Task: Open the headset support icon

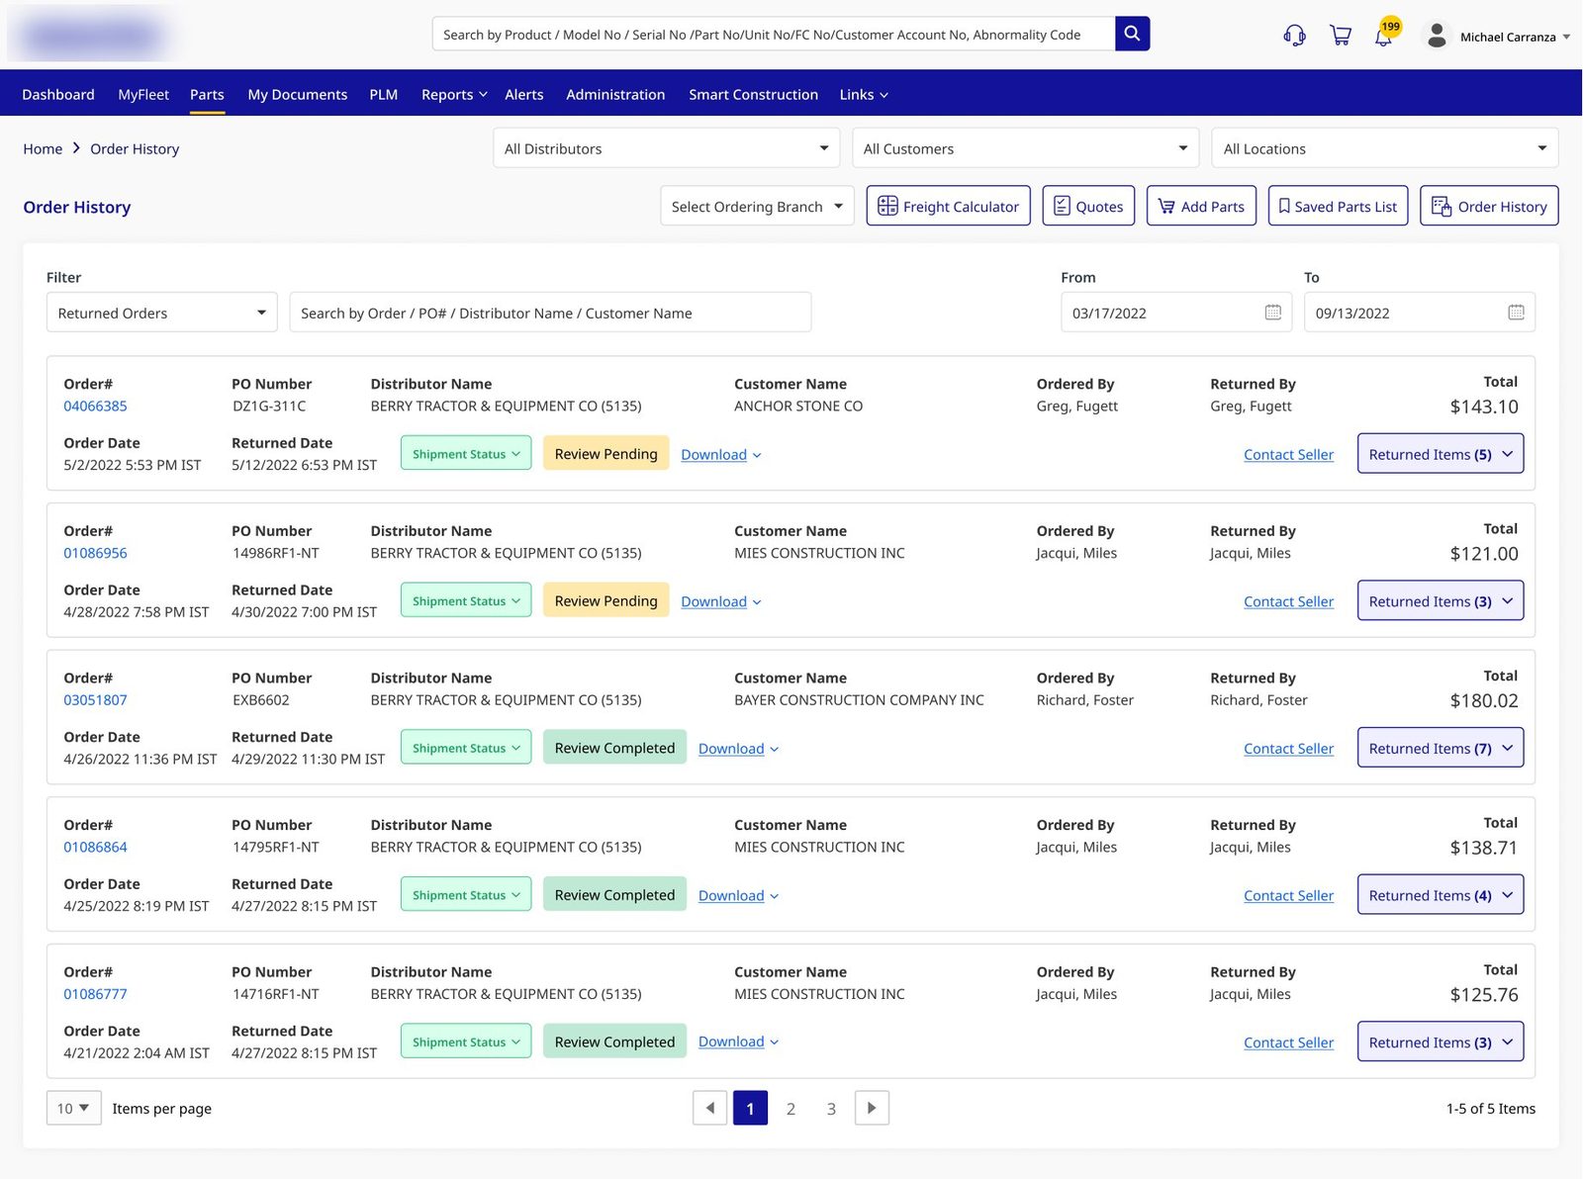Action: pyautogui.click(x=1294, y=37)
